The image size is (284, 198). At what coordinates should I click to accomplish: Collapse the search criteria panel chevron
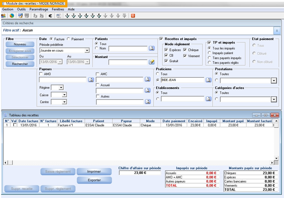[276, 31]
